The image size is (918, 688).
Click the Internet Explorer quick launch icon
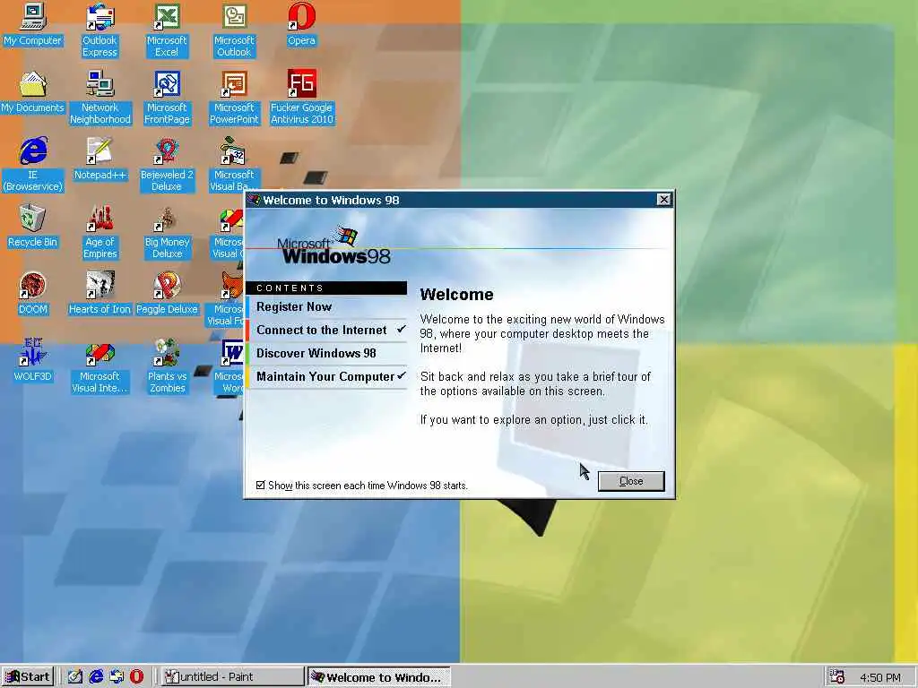[96, 676]
